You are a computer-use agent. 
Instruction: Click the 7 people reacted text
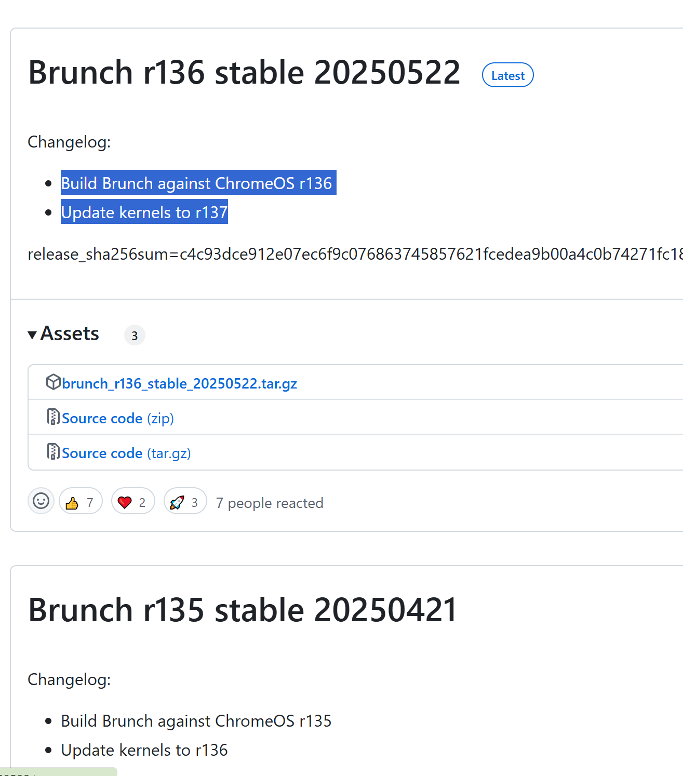tap(270, 503)
